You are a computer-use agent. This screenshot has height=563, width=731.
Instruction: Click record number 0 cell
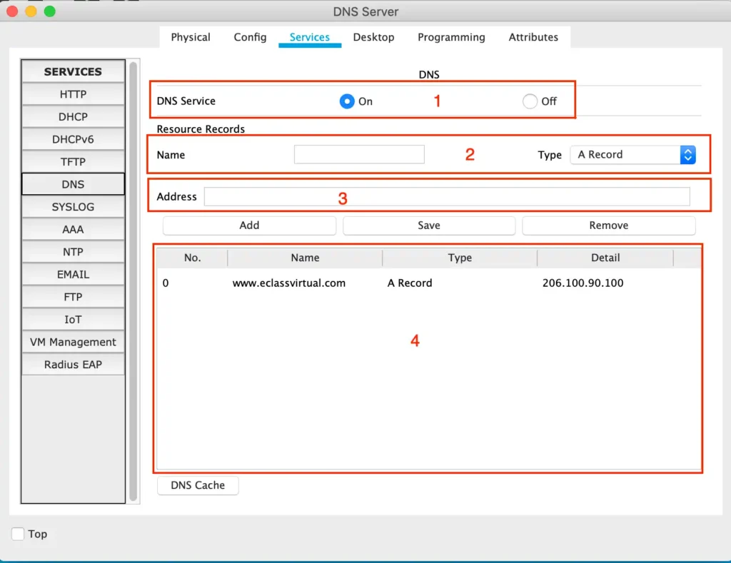point(166,283)
